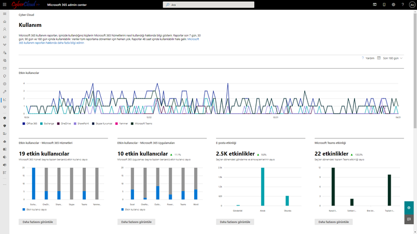Open the Billing card icon in the sidebar
The height and width of the screenshot is (234, 417).
5,68
